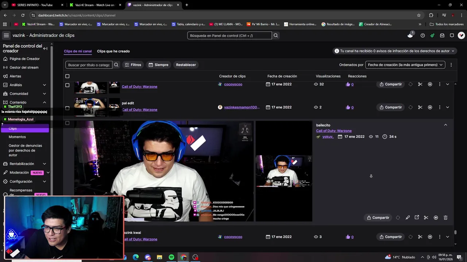This screenshot has width=467, height=262.
Task: Expand the Configuración sidebar section
Action: coord(45,182)
